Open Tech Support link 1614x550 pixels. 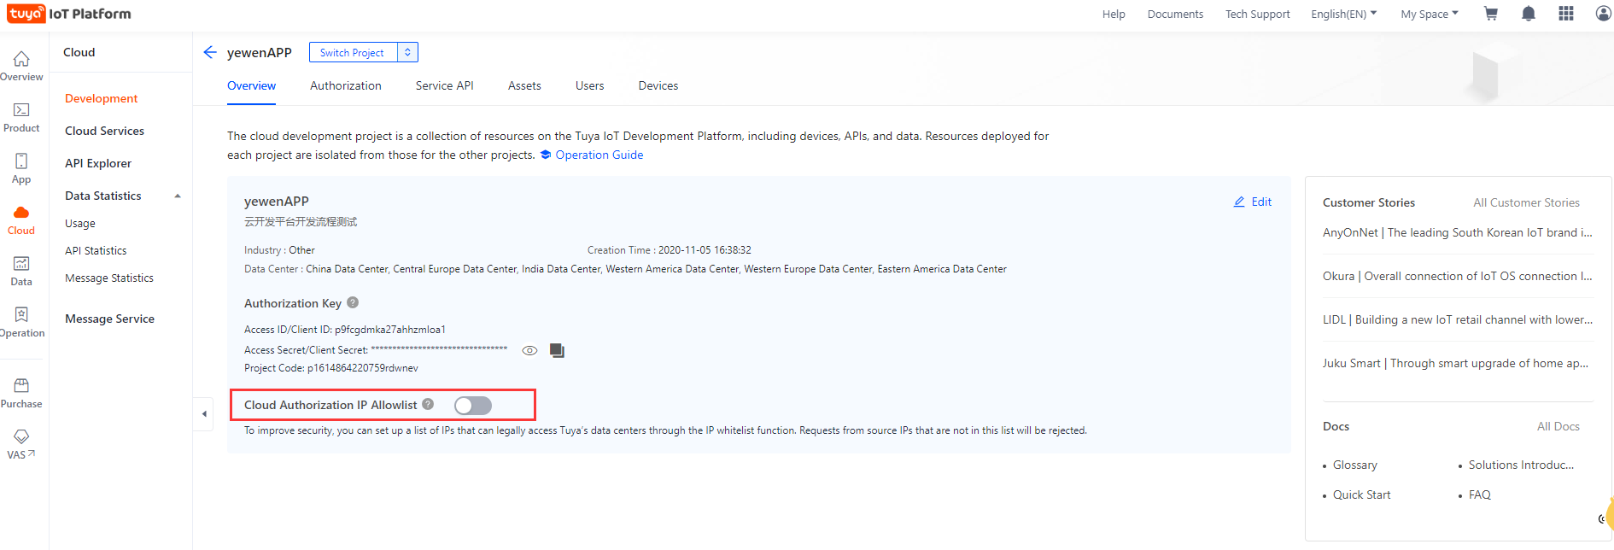click(1258, 14)
